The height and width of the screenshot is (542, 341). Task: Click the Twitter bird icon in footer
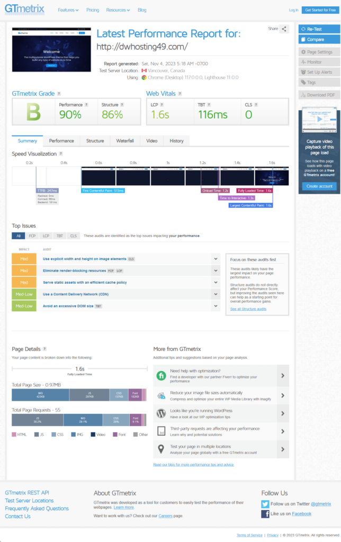point(265,504)
